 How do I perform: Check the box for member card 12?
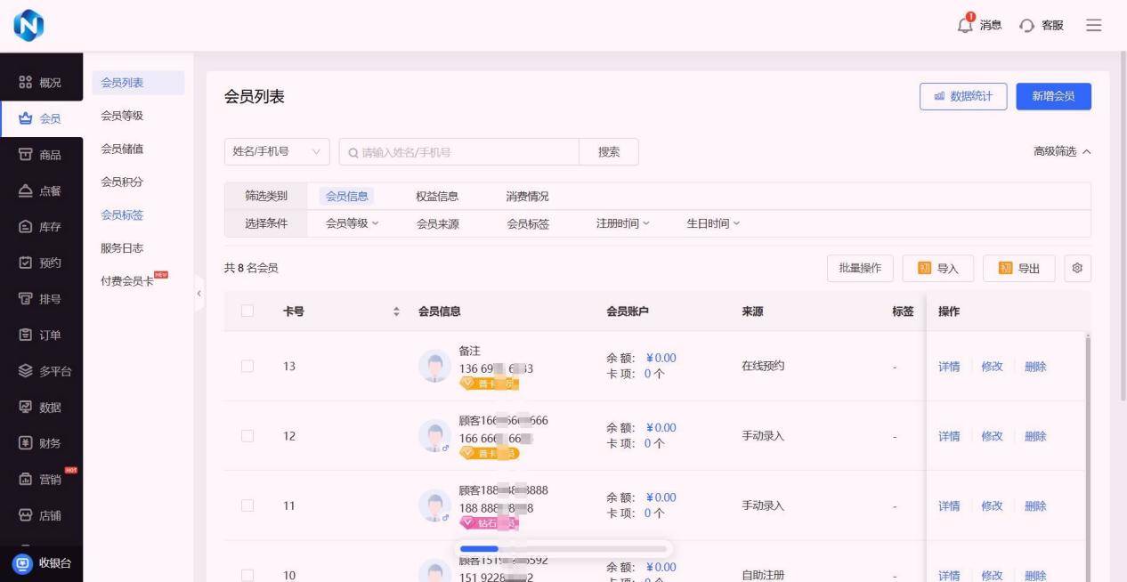point(247,436)
